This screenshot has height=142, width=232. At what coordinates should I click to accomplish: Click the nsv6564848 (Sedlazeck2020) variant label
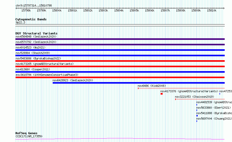click(x=36, y=36)
